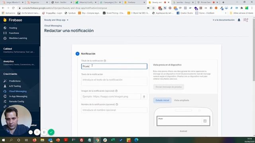Click the Firebase sidebar scrollbar
The height and width of the screenshot is (143, 255).
click(x=40, y=76)
